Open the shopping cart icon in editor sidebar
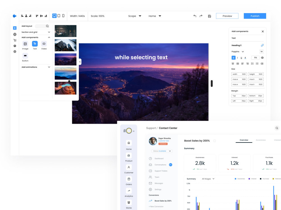The width and height of the screenshot is (281, 210). point(15,40)
